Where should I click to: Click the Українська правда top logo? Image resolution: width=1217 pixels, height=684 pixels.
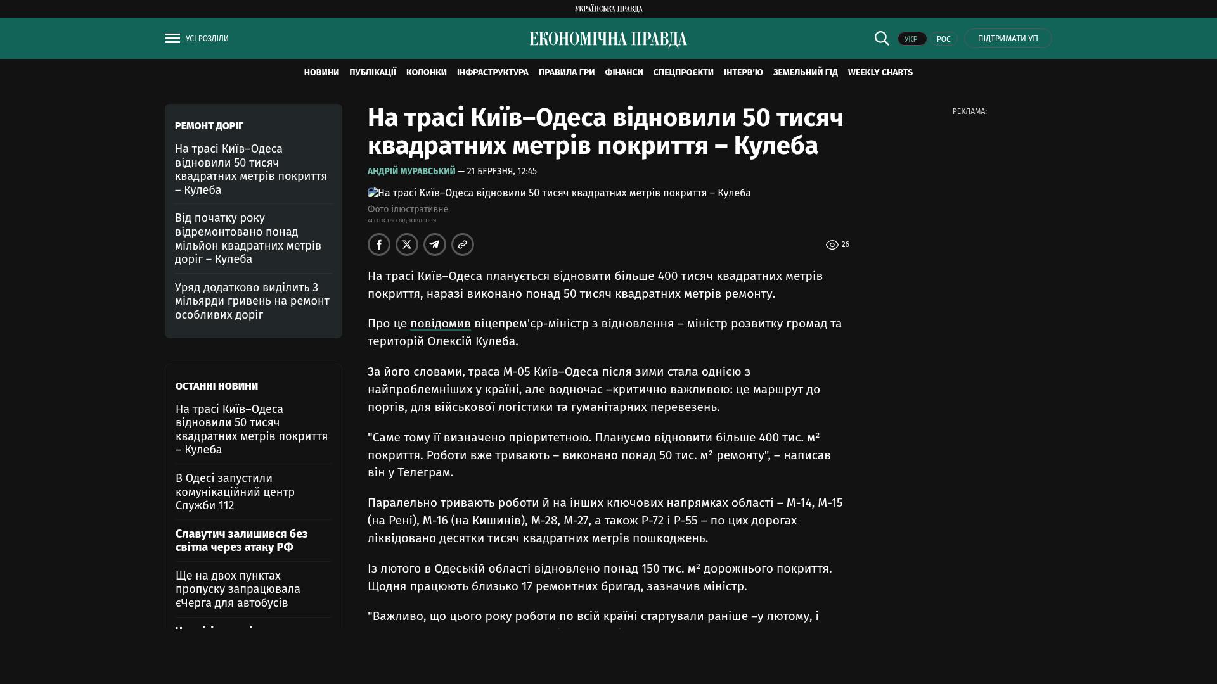click(608, 9)
